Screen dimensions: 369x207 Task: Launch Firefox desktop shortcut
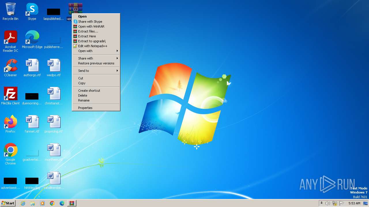point(10,124)
